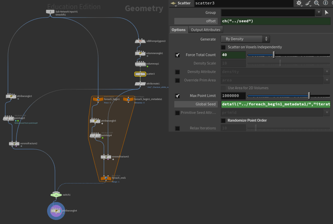Disable the Force Total Count checkbox

[177, 55]
